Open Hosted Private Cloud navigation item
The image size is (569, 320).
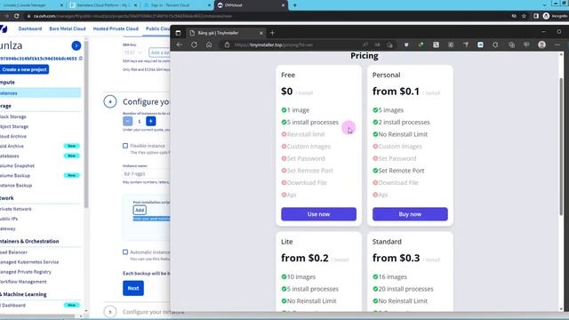116,28
